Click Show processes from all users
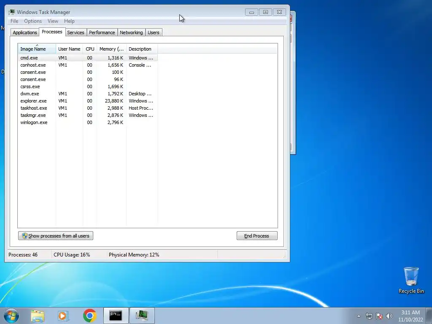This screenshot has width=432, height=324. [x=56, y=236]
